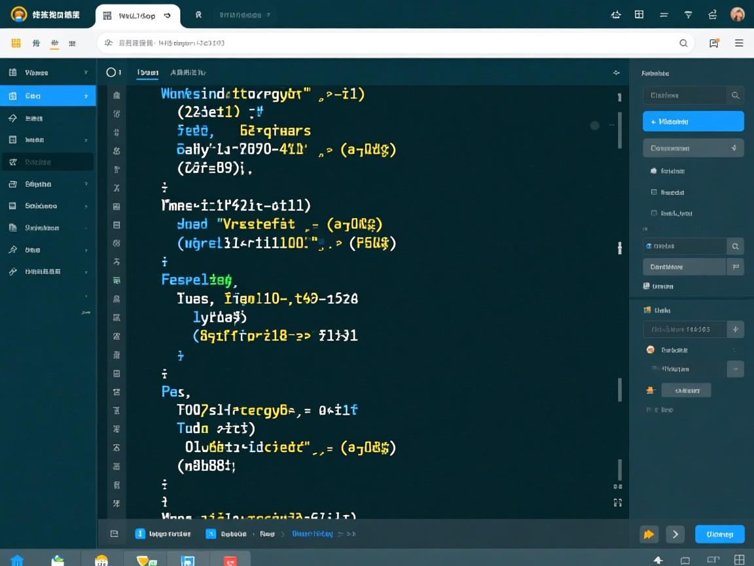This screenshot has height=566, width=754.
Task: Open the user avatar in the top-right corner
Action: point(738,14)
